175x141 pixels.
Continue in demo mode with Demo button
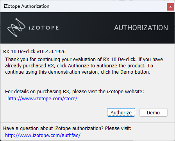(154, 112)
